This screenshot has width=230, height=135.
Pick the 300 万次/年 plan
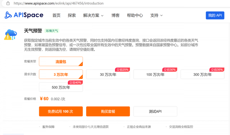pos(202,75)
